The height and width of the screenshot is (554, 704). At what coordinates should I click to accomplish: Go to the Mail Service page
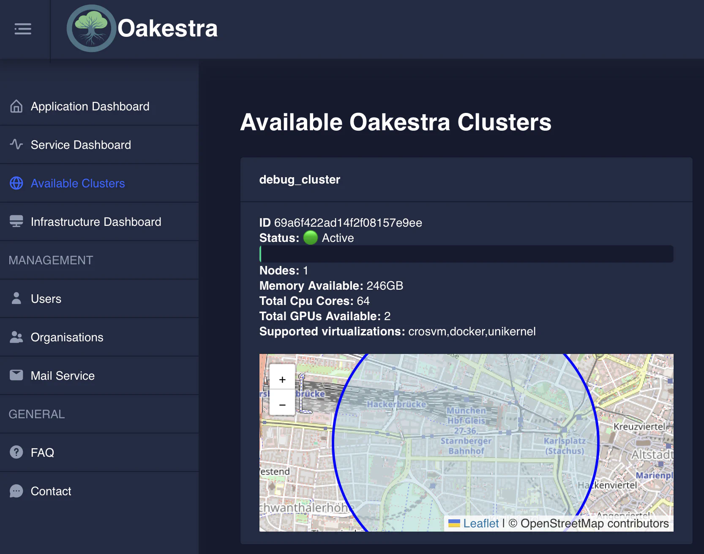click(x=63, y=376)
